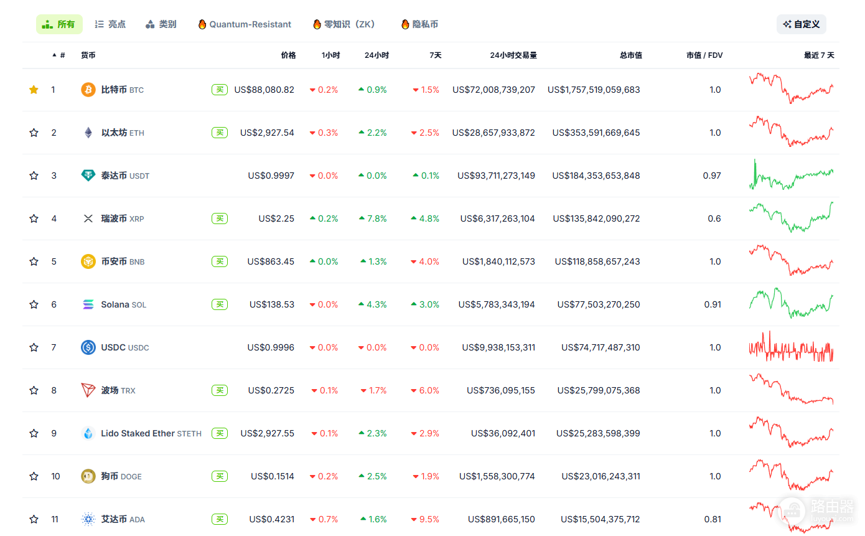Screen dimensions: 865x536
Task: Click the USDC coin logo
Action: [88, 347]
